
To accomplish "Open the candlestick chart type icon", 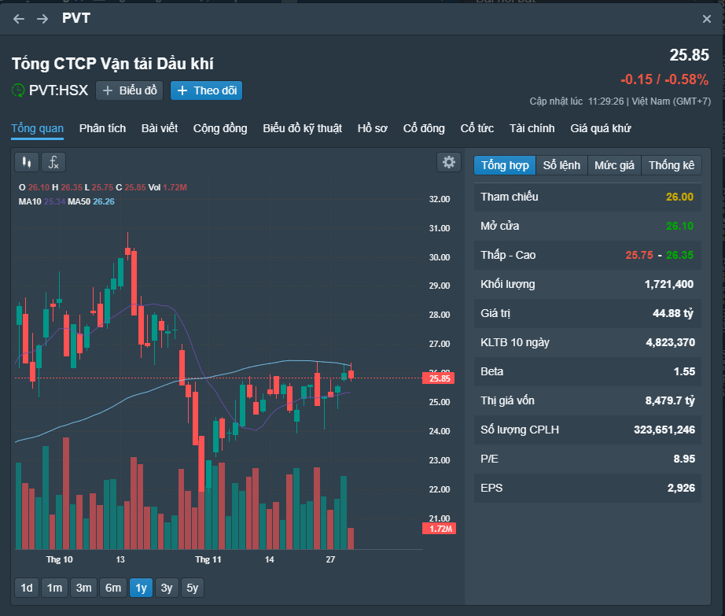I will (x=27, y=162).
